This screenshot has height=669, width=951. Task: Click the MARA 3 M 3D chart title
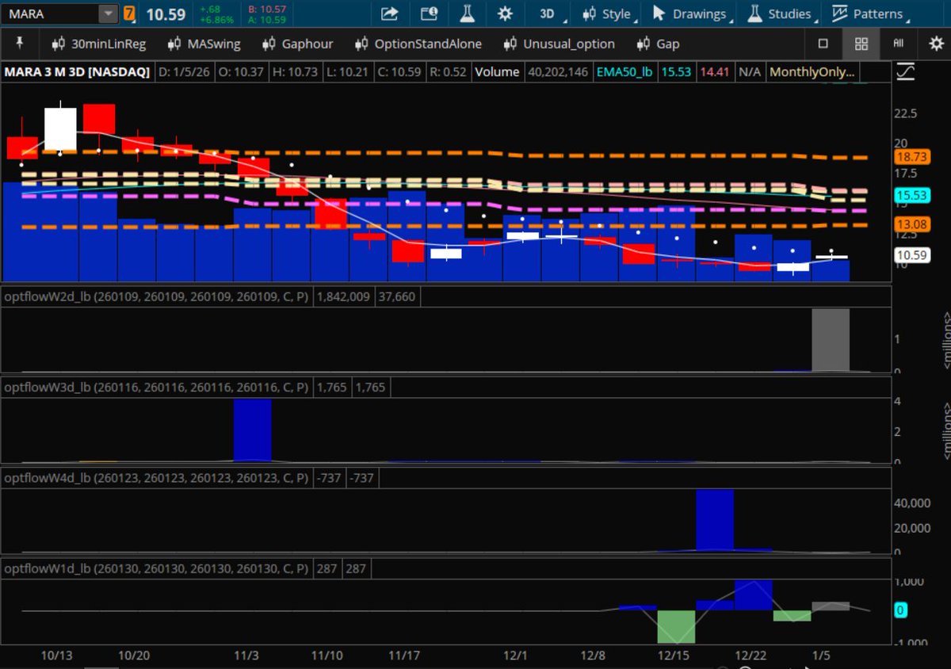pos(78,71)
